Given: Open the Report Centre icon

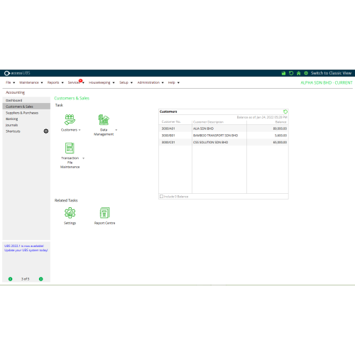Looking at the screenshot, I should 104,213.
